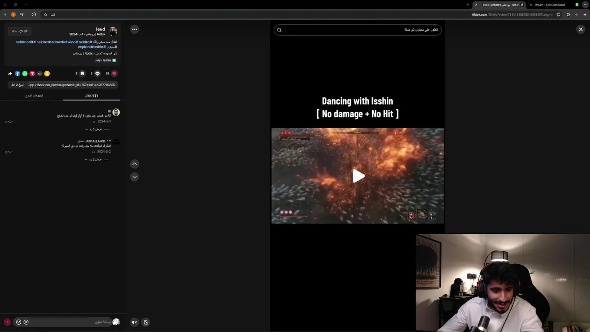Viewport: 590px width, 332px height.
Task: Open the orange browser profile icon
Action: [13, 14]
